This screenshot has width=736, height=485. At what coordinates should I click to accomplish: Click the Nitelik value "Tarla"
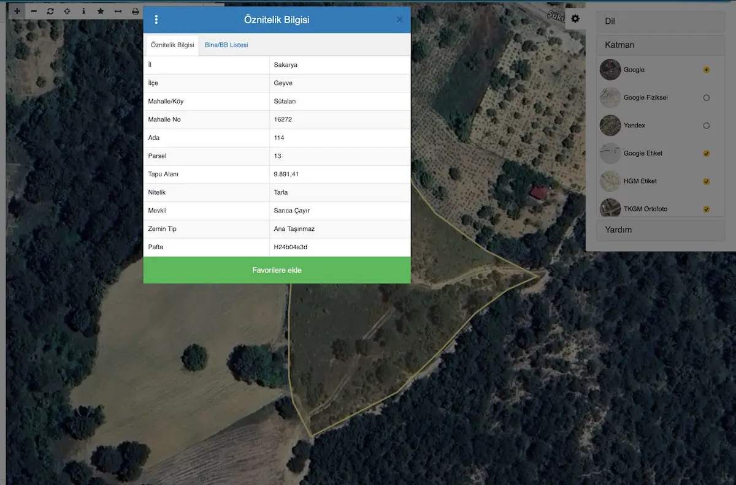[281, 192]
